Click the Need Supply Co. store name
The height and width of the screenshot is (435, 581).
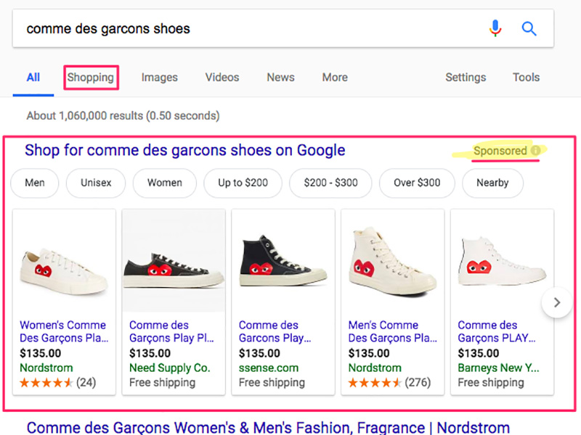pyautogui.click(x=170, y=368)
